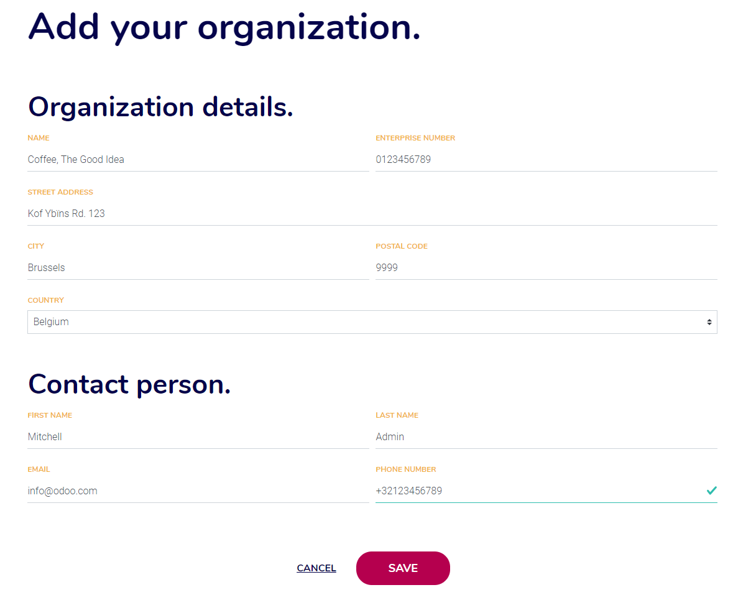Screen dimensions: 756x595
Task: Click the STREET ADDRESS label
Action: click(x=60, y=192)
